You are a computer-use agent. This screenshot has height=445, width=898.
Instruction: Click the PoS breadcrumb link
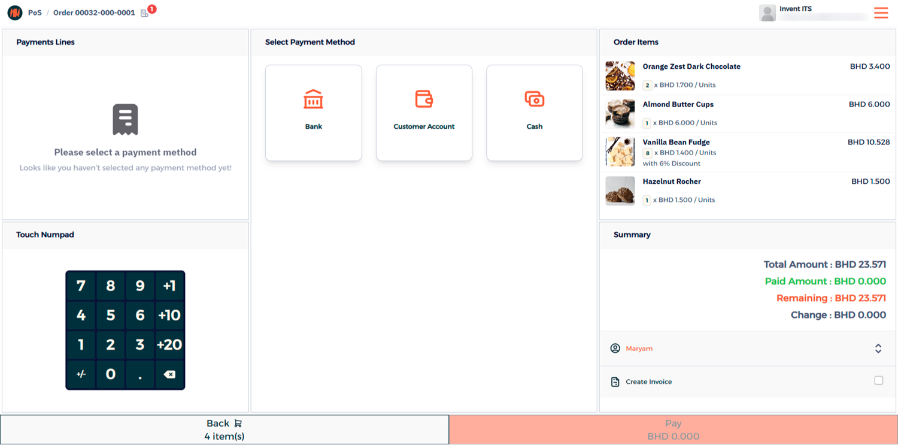pos(35,13)
